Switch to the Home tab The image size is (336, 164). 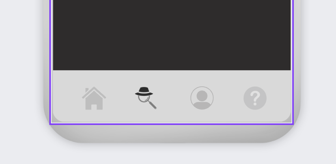[x=94, y=98]
